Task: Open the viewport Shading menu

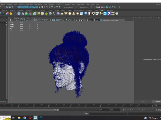Action: 16,18
